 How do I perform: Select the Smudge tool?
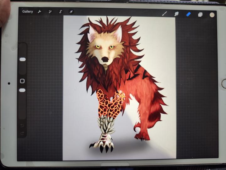click(176, 14)
